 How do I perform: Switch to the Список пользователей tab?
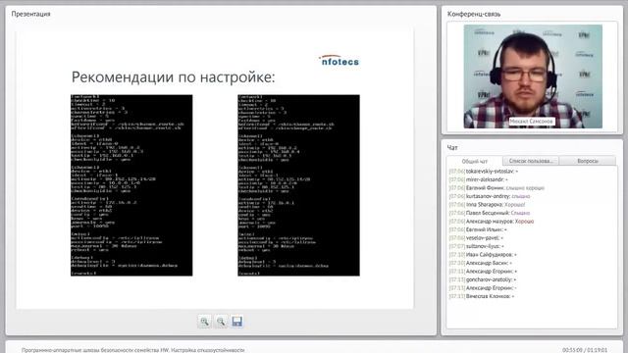coord(531,161)
